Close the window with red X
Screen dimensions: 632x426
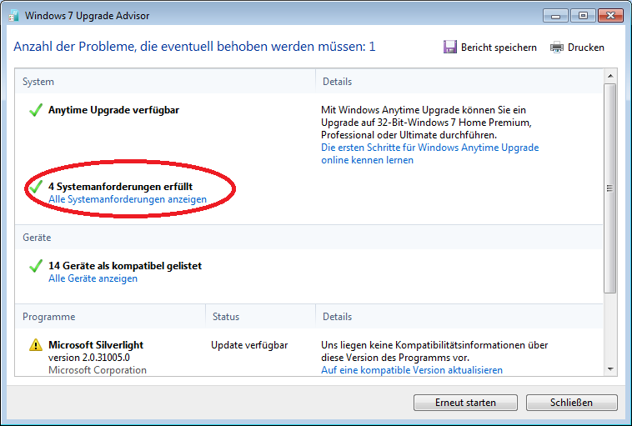click(x=610, y=16)
